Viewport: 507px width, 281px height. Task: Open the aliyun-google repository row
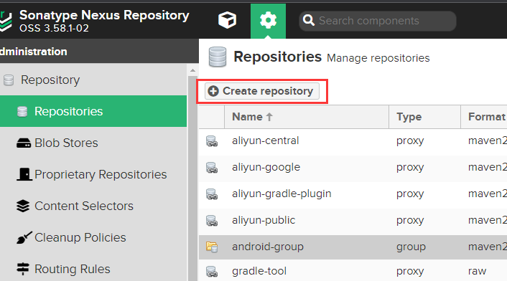pyautogui.click(x=353, y=168)
